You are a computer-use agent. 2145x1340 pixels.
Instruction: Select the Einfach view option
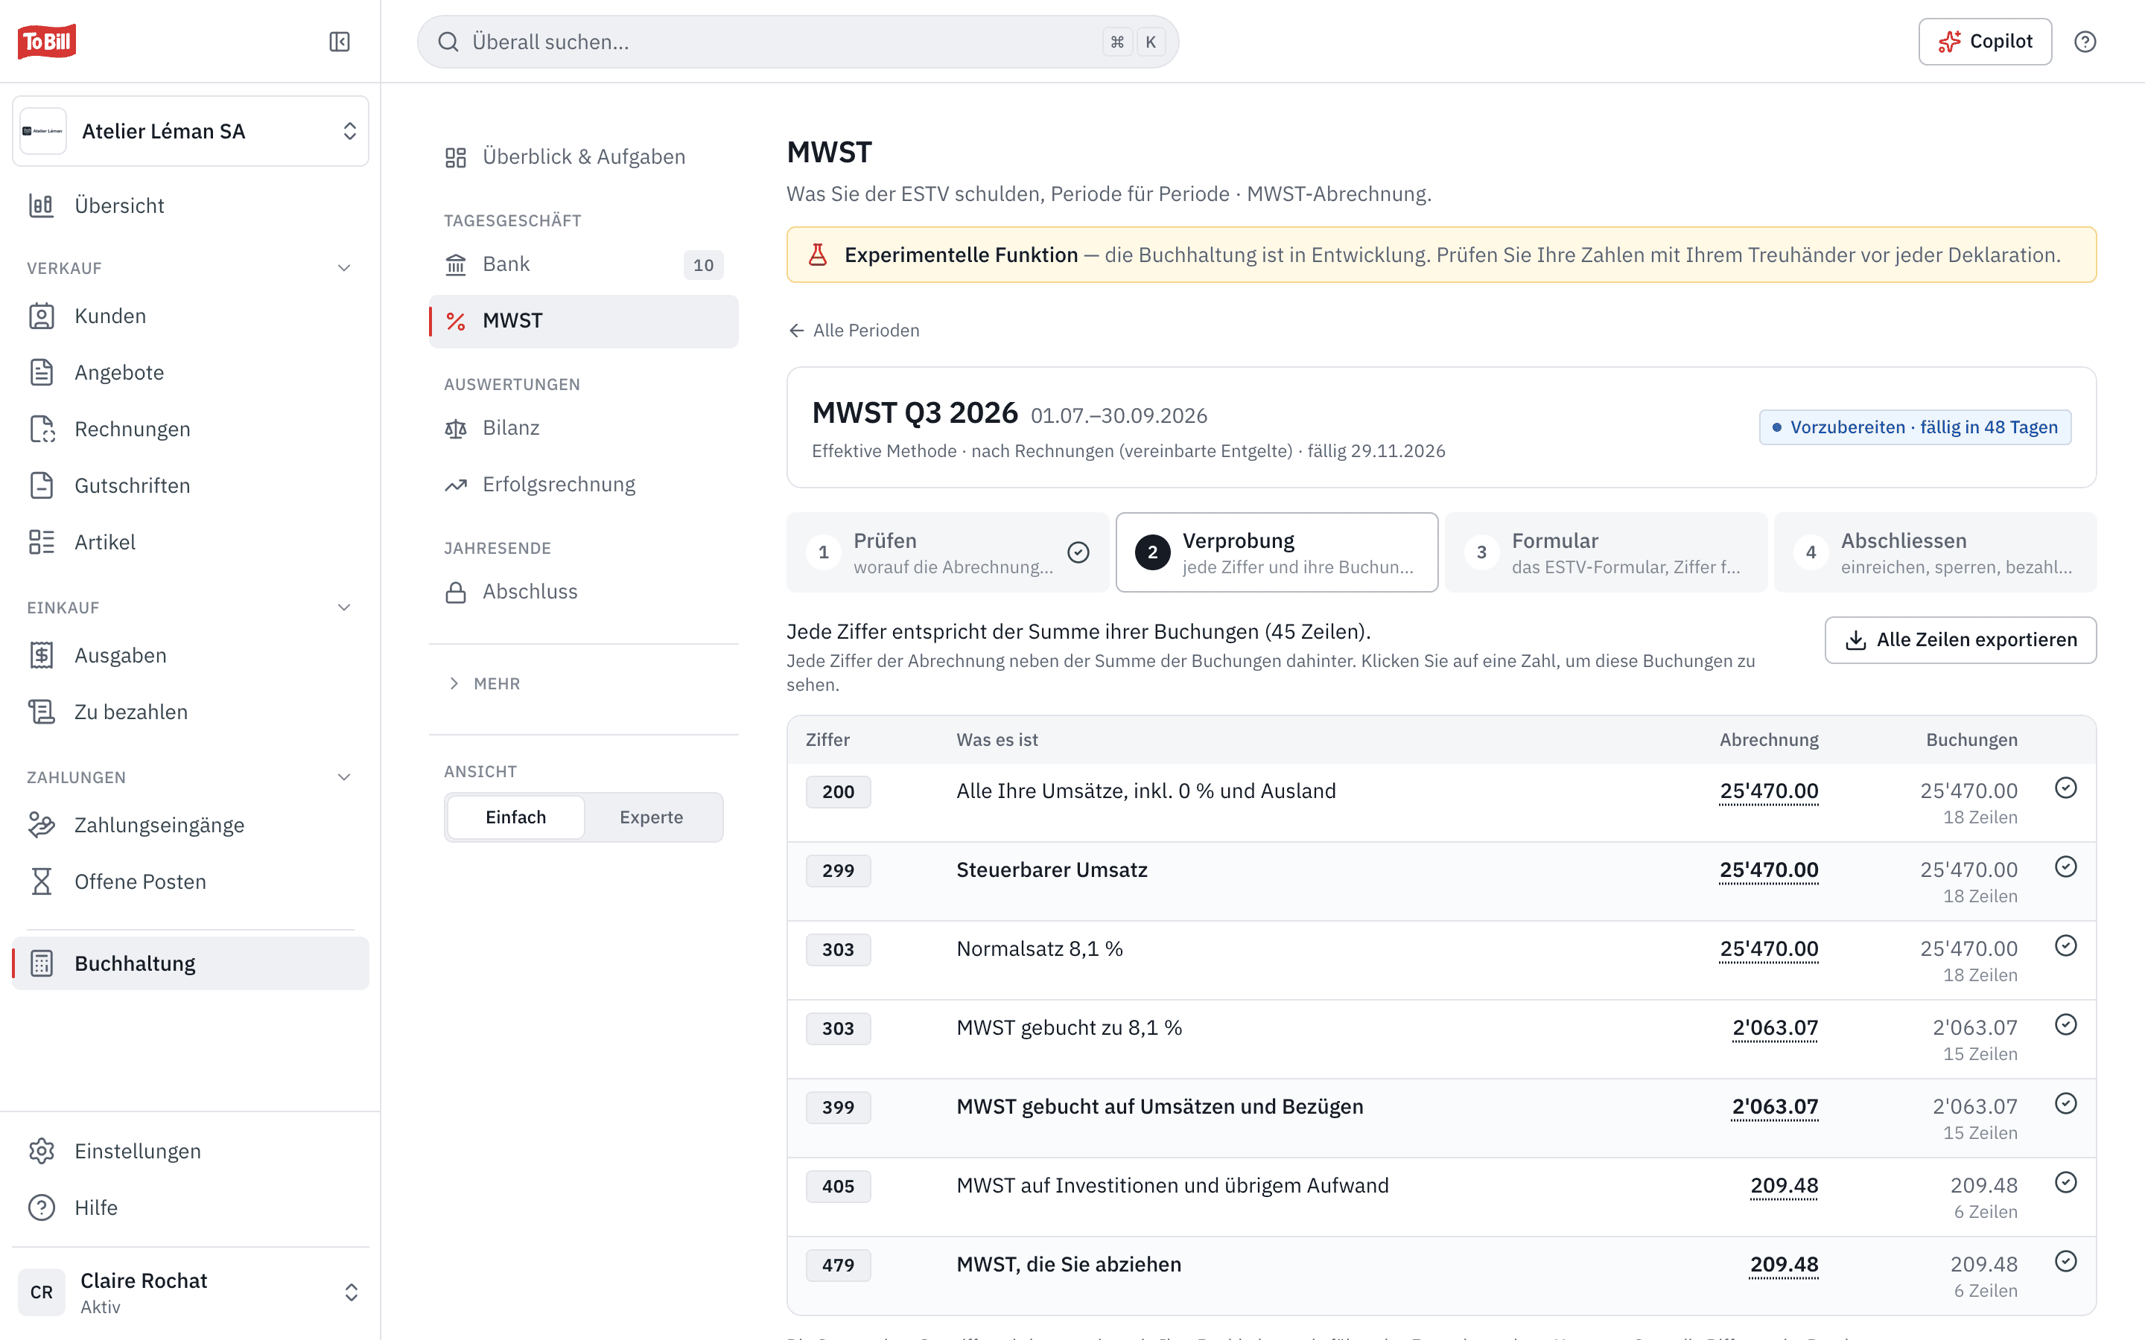(x=516, y=817)
